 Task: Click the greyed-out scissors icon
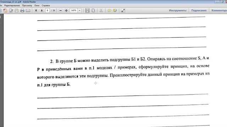click(x=101, y=10)
